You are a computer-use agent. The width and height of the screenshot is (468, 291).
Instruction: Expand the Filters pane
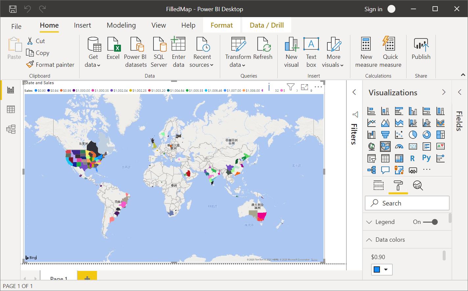[354, 92]
